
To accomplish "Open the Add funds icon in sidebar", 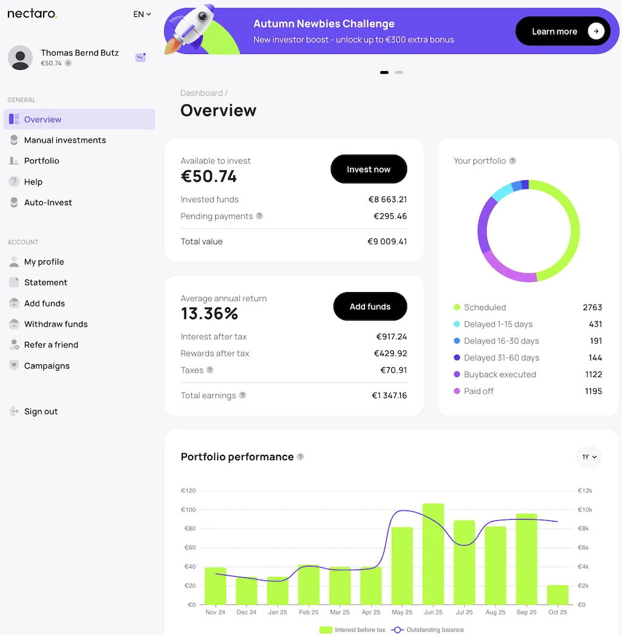I will (13, 303).
